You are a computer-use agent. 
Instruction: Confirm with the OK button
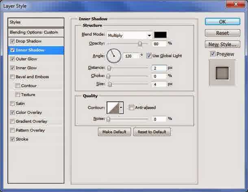[x=222, y=22]
